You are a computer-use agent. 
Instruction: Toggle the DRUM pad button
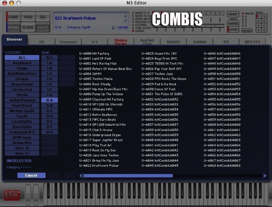click(233, 14)
